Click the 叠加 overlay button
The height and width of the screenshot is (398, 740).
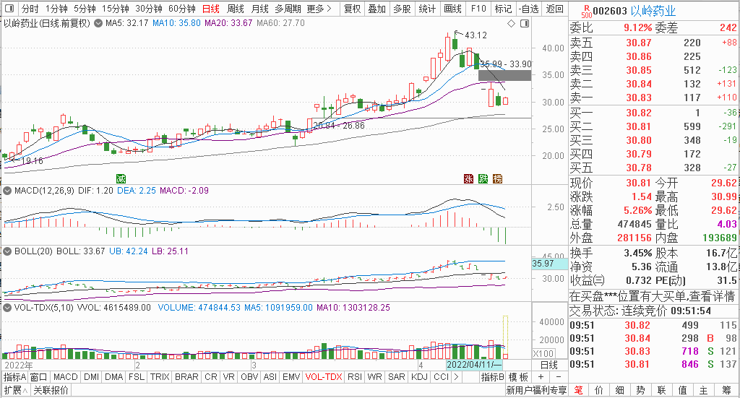[377, 9]
